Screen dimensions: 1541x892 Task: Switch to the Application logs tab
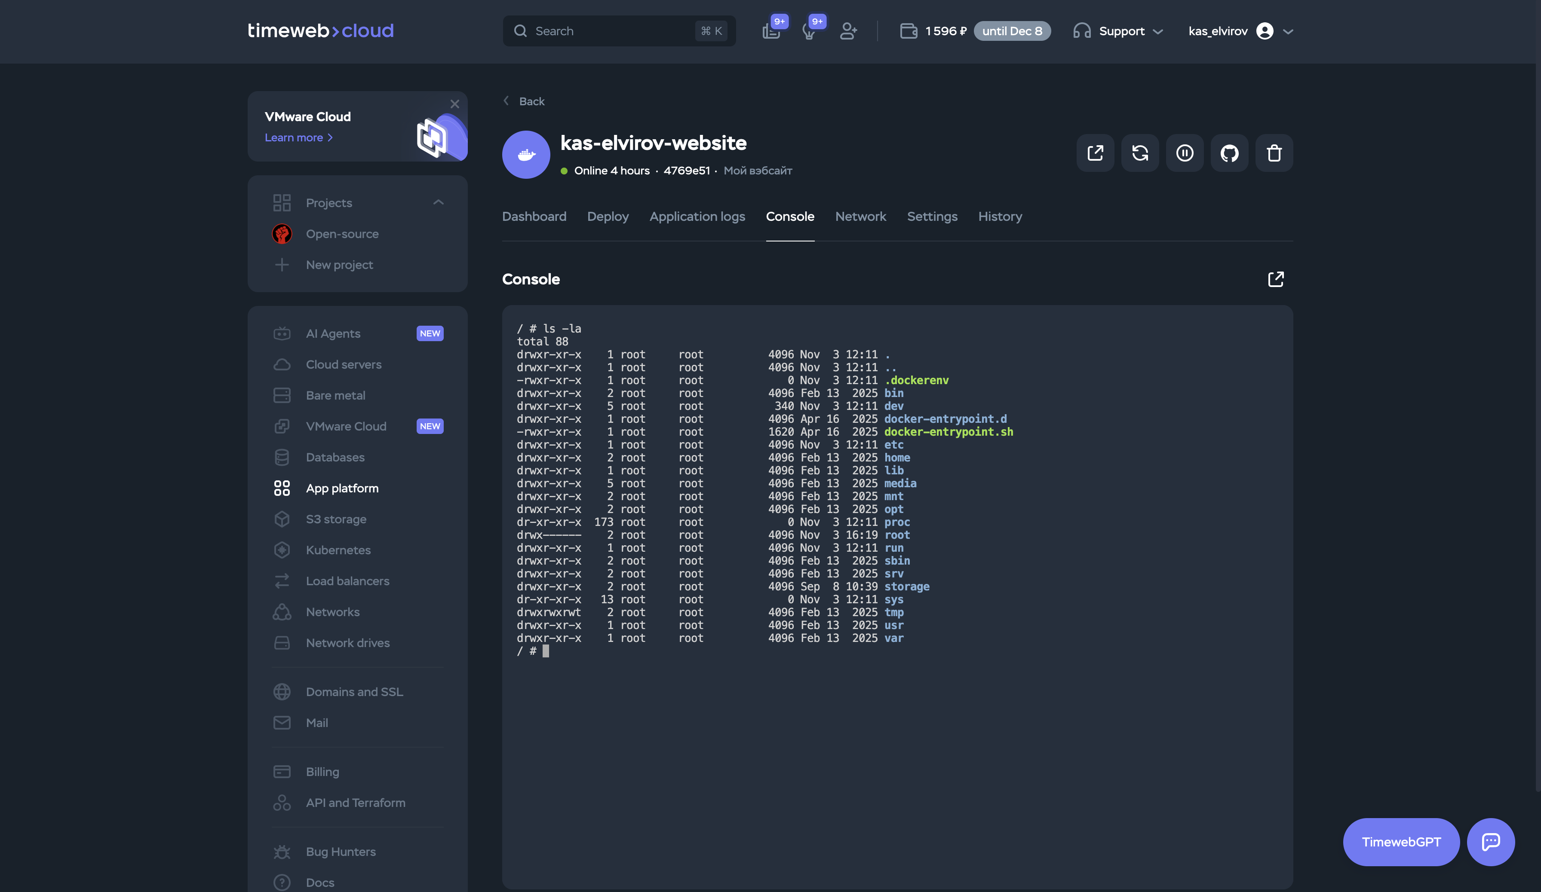point(697,216)
